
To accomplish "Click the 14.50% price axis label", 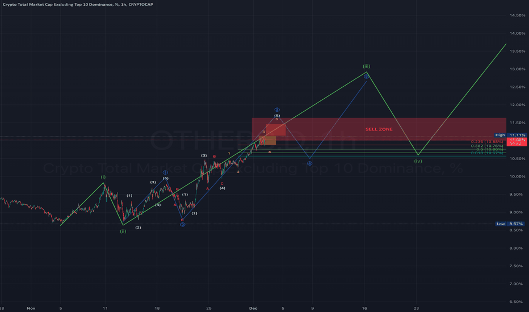I will pyautogui.click(x=517, y=15).
